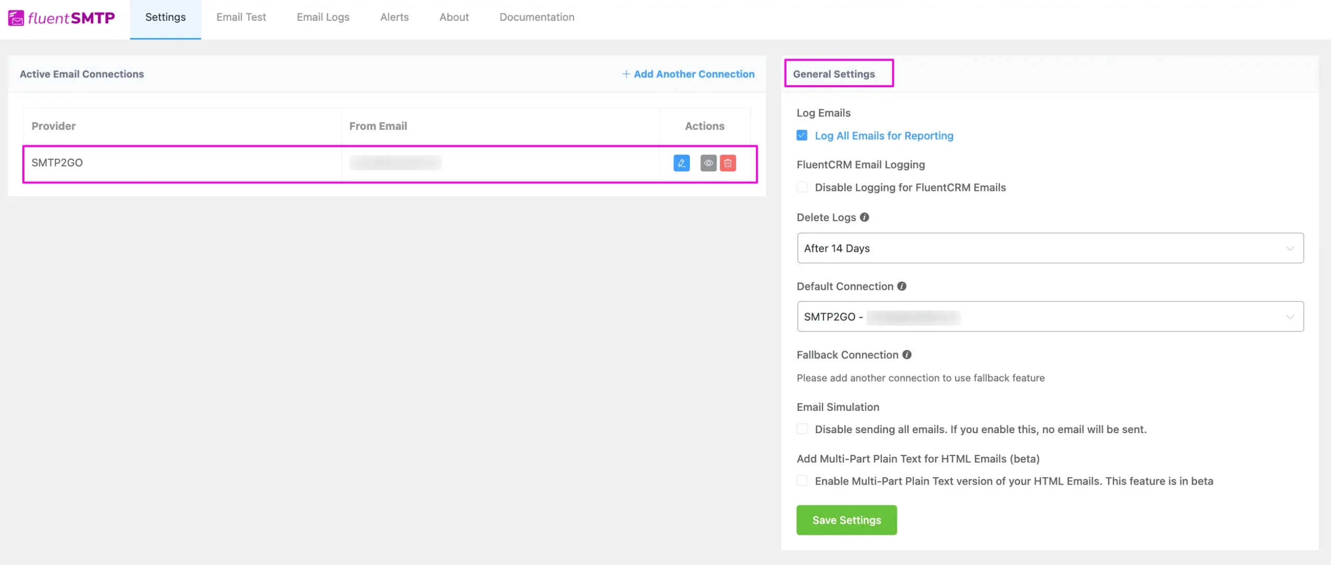Open the Documentation tab

coord(537,18)
